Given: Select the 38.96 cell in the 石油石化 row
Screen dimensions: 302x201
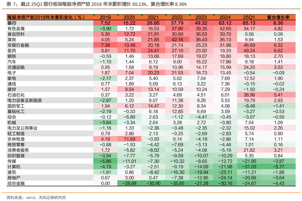Looking at the screenshot, I should tap(249, 95).
